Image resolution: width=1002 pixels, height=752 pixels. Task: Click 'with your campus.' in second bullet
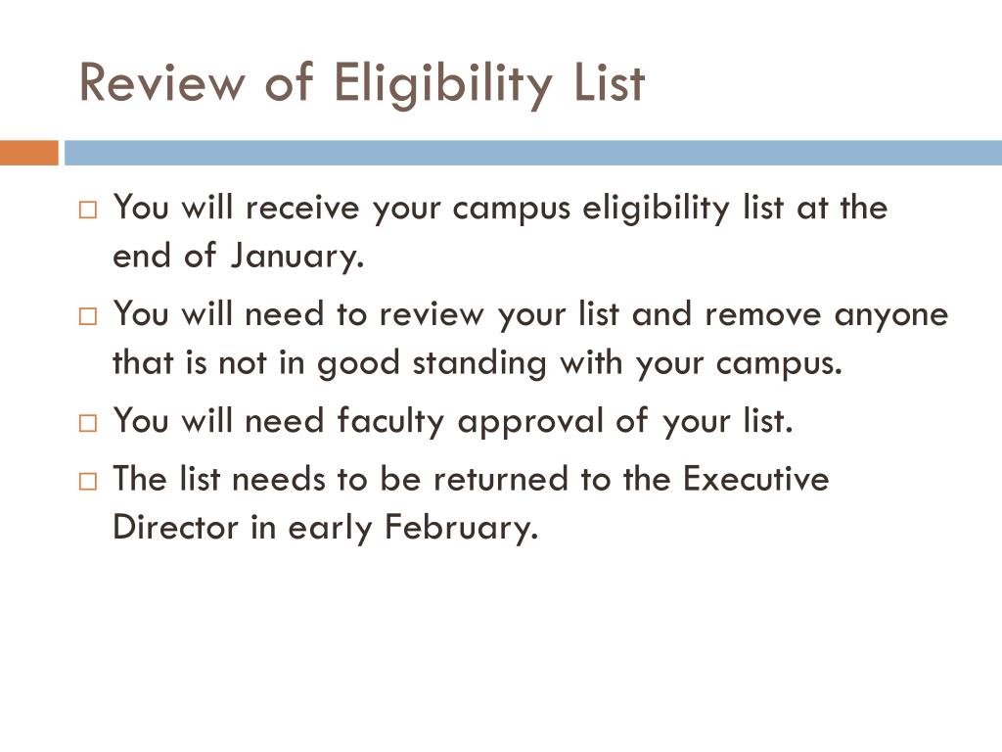pyautogui.click(x=701, y=364)
